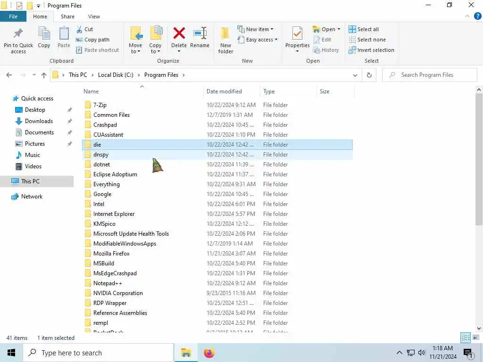Show hidden system tray icons
Image resolution: width=483 pixels, height=362 pixels.
pos(399,353)
